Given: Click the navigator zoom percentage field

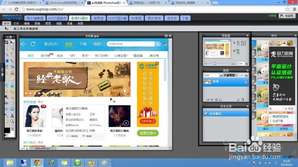Looking at the screenshot, I should point(240,64).
